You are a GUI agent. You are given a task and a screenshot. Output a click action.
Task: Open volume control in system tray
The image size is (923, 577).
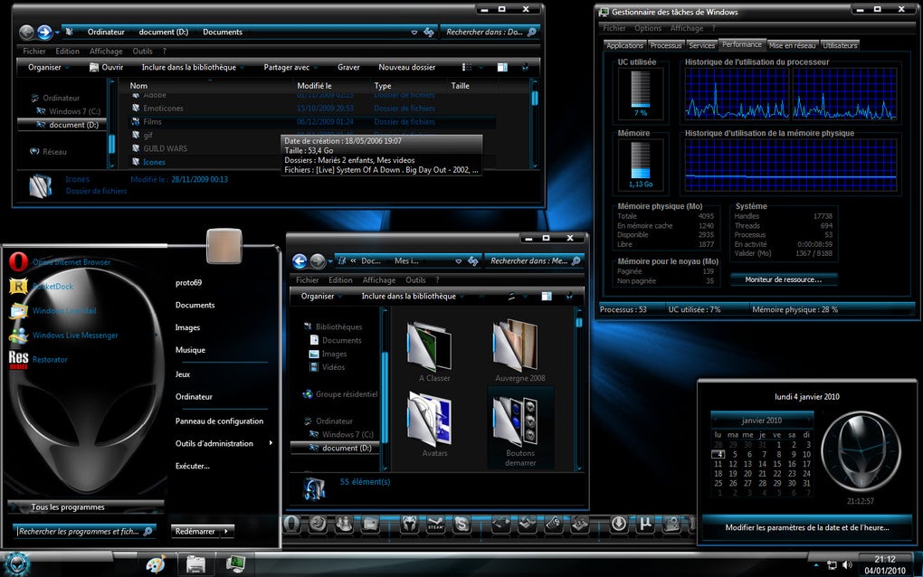[x=847, y=565]
